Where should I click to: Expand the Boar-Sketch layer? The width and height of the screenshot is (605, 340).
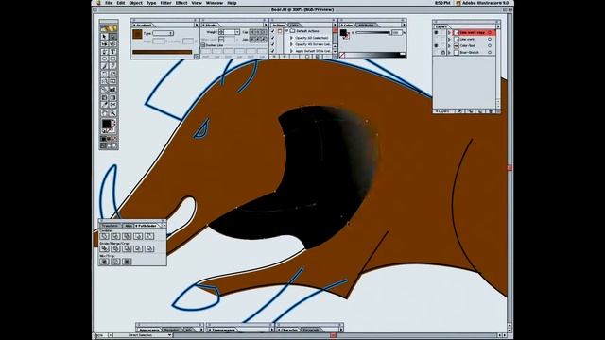click(x=449, y=52)
